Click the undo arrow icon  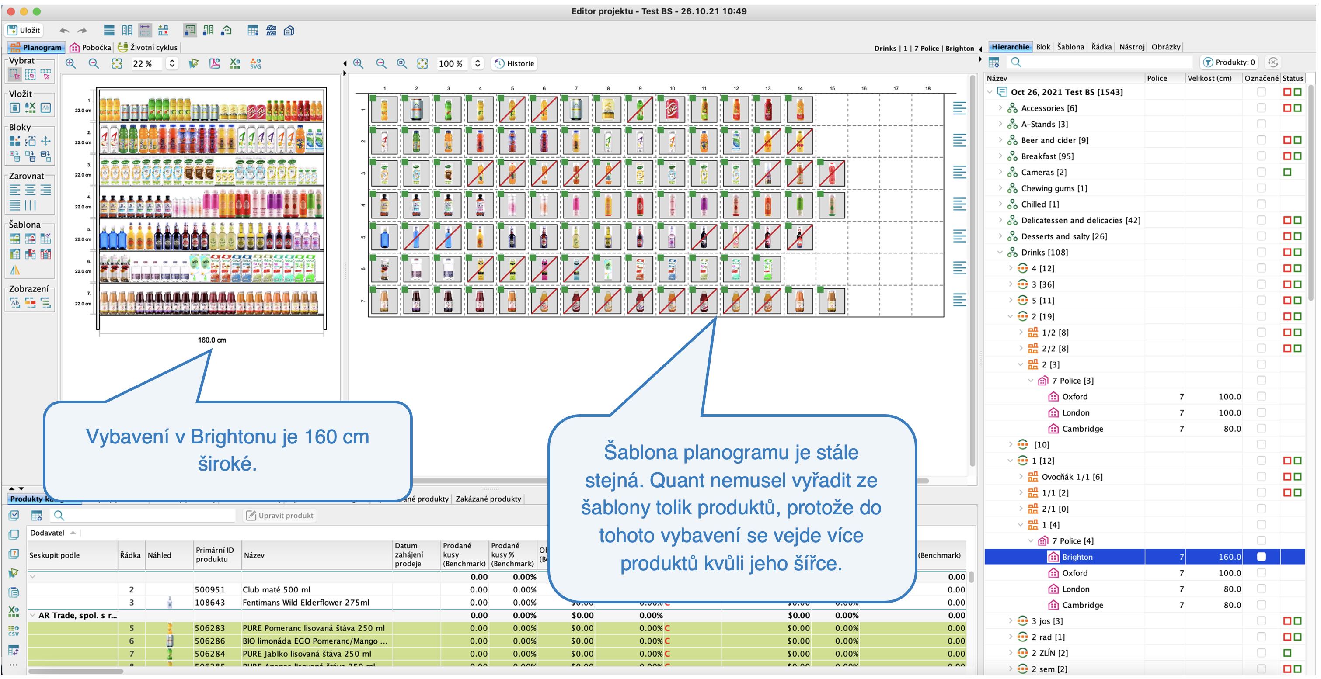tap(63, 30)
